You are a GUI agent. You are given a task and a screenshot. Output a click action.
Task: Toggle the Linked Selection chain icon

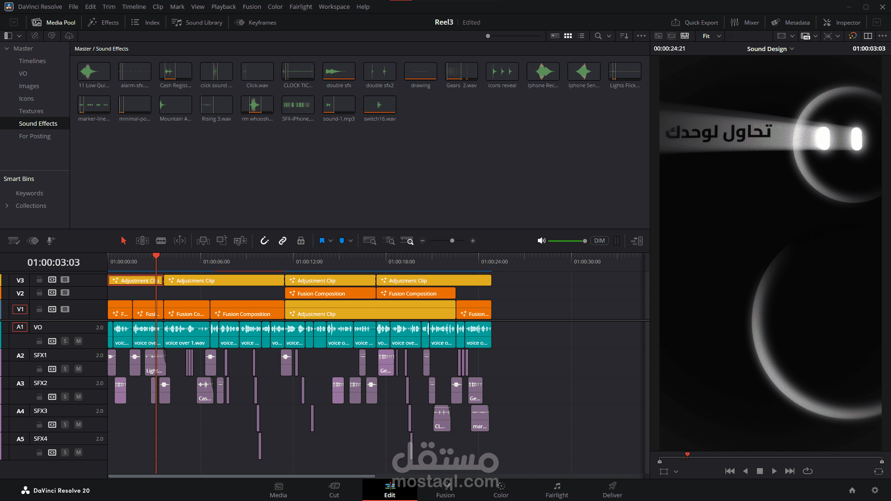283,241
